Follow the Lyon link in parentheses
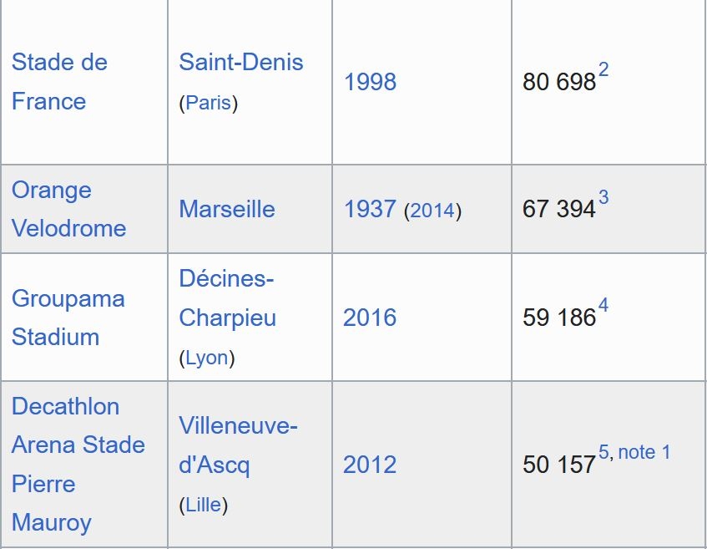Screen dimensions: 707x549 [206, 358]
